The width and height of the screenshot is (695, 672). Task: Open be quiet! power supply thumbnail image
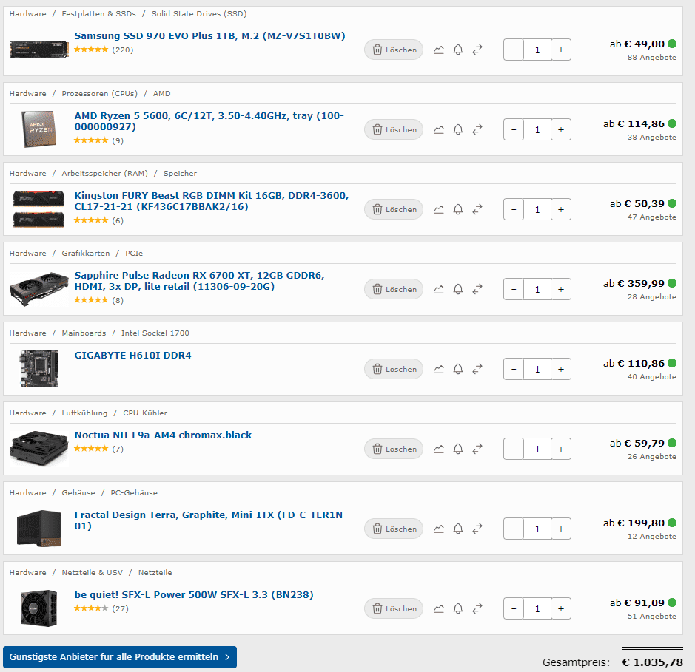[39, 608]
